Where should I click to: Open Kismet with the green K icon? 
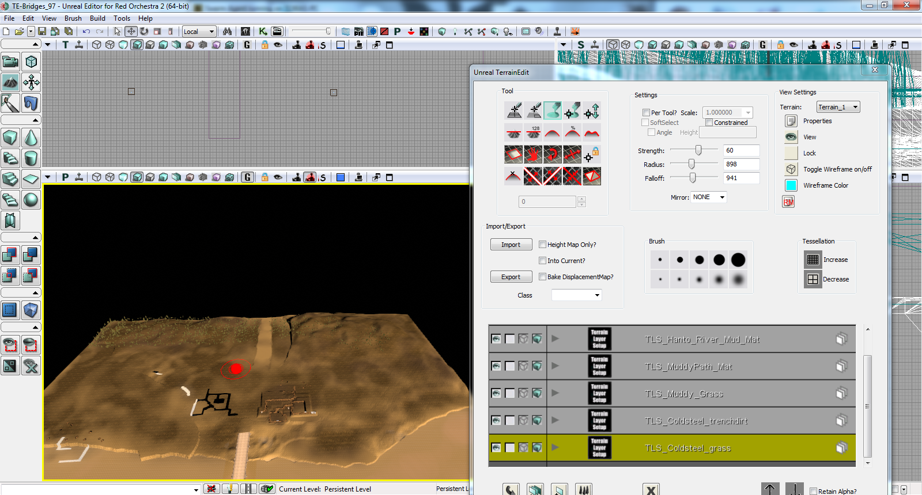click(263, 31)
